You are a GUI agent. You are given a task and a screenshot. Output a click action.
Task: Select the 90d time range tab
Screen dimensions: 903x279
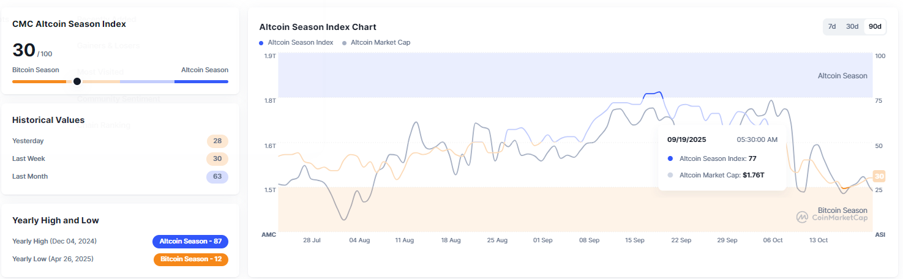pyautogui.click(x=875, y=26)
